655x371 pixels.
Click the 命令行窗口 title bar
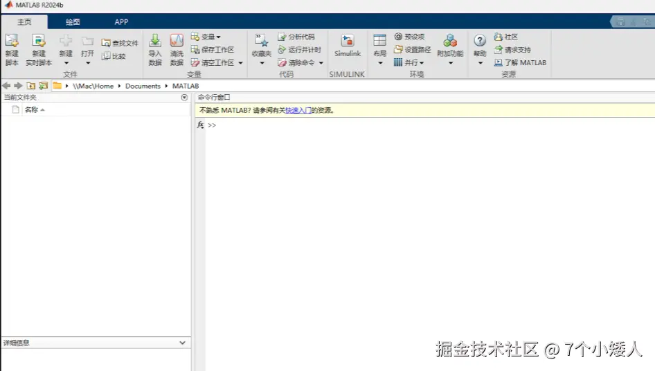click(x=425, y=98)
